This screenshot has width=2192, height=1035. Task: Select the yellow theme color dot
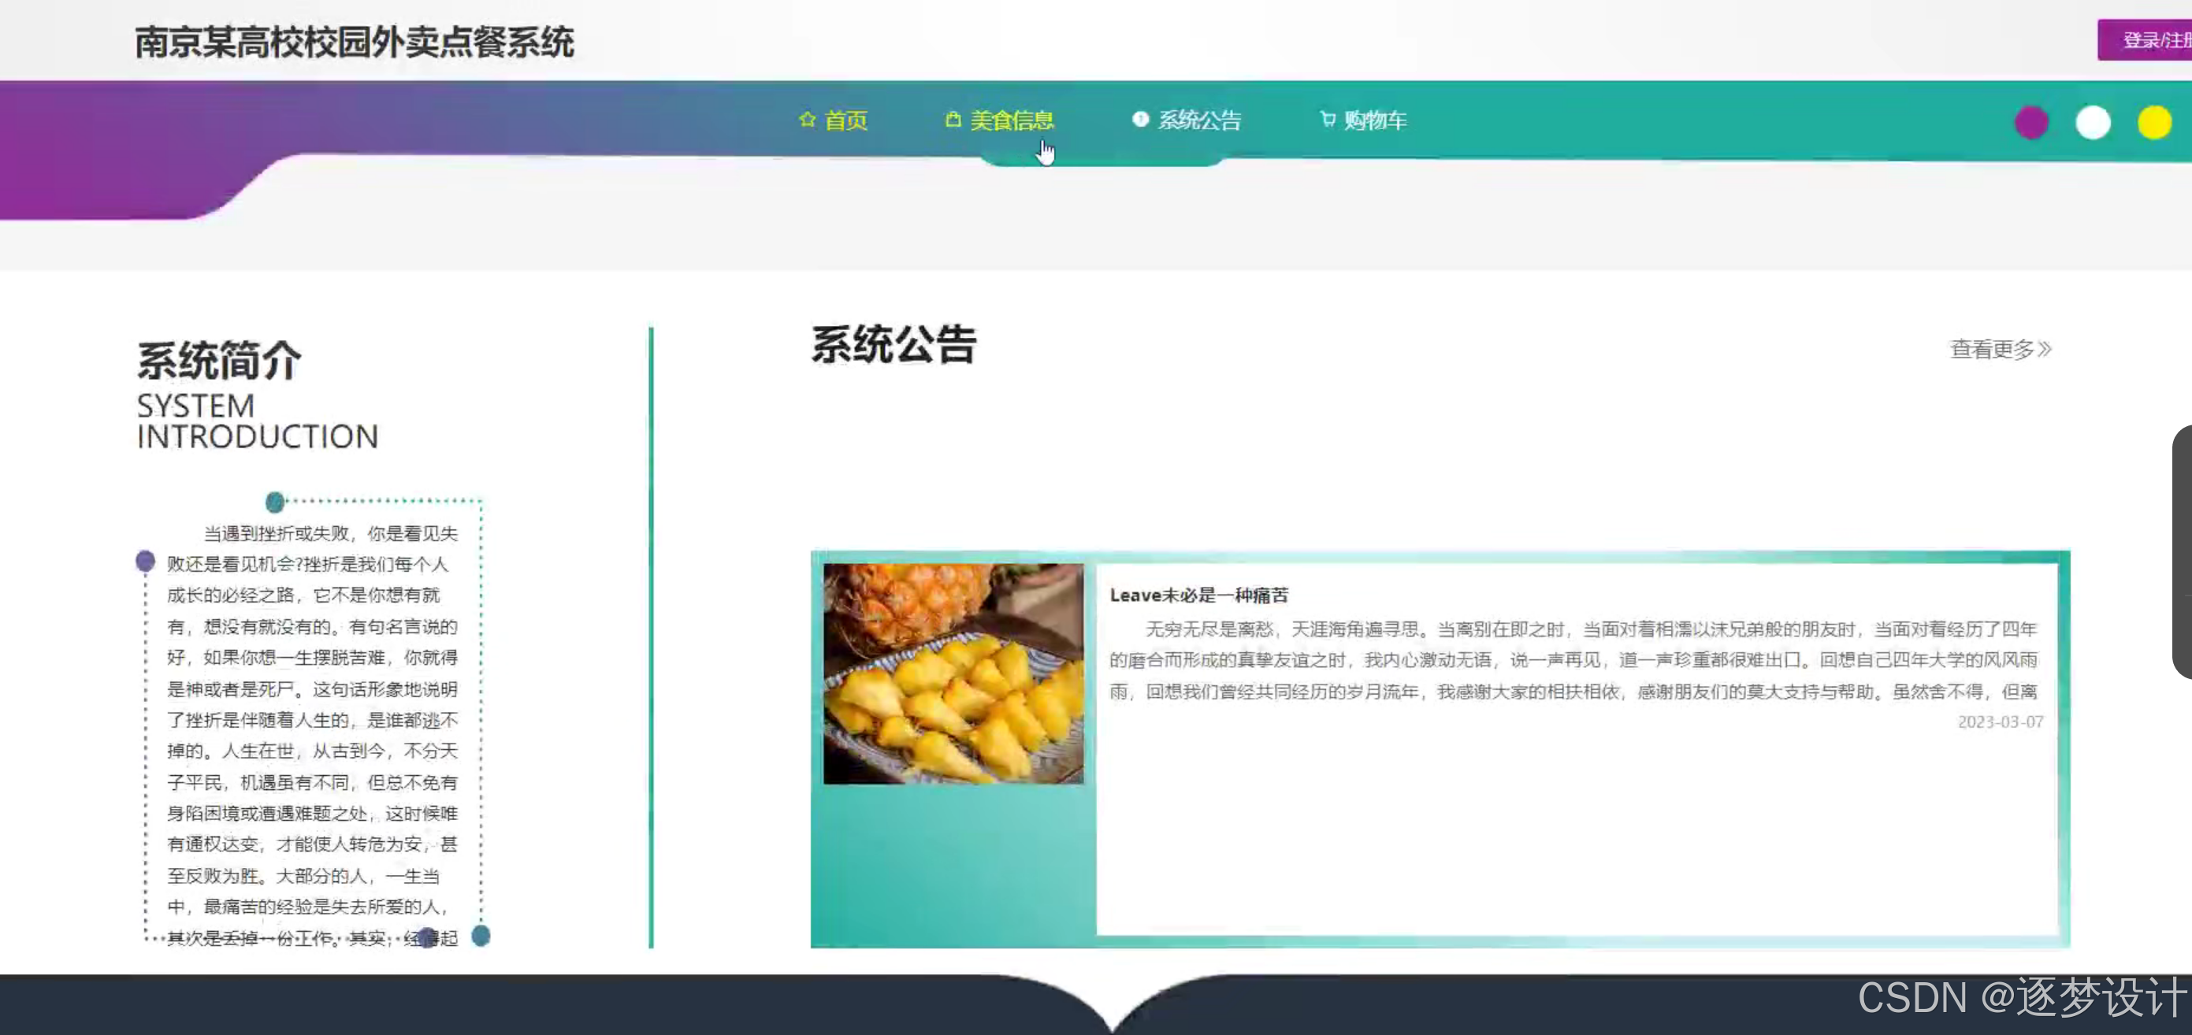click(2153, 122)
